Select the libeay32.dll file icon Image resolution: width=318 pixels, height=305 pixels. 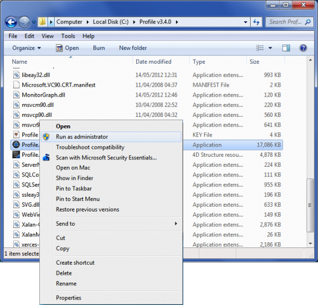click(x=16, y=75)
